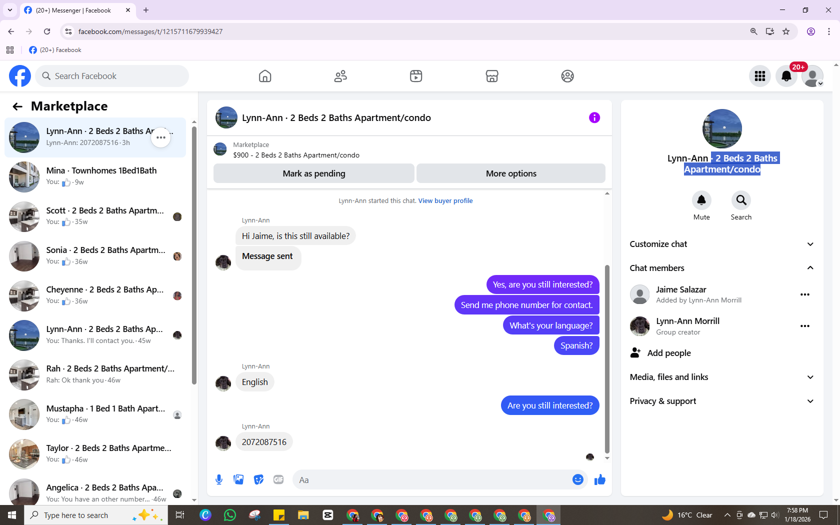Click the chat messages scrollbar

point(607,359)
